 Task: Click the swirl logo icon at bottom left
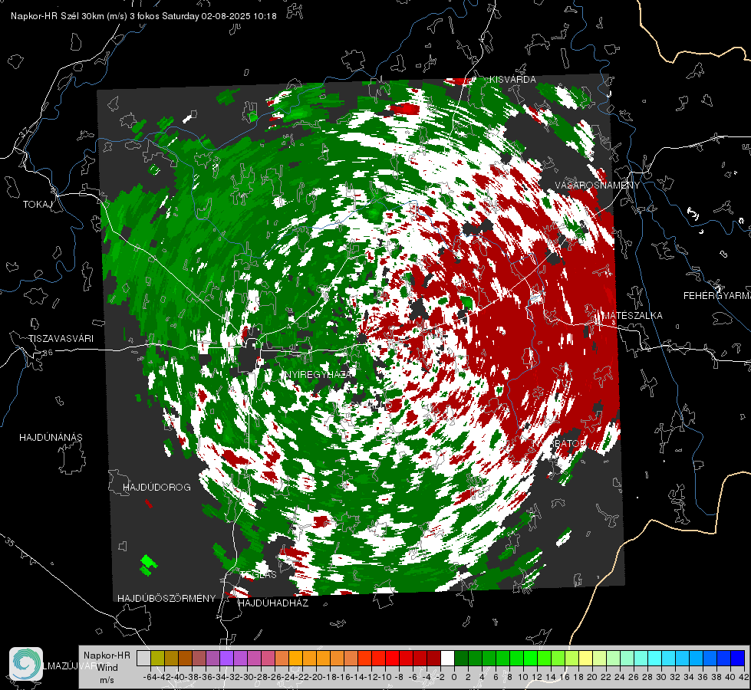click(x=26, y=664)
